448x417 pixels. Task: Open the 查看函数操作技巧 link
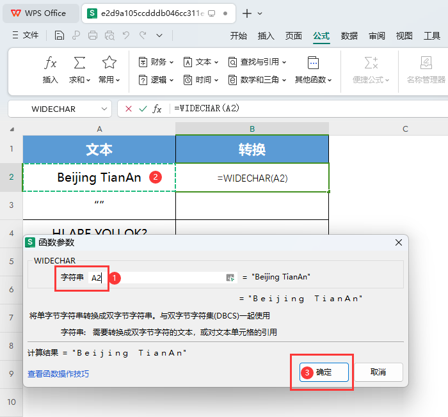[58, 374]
